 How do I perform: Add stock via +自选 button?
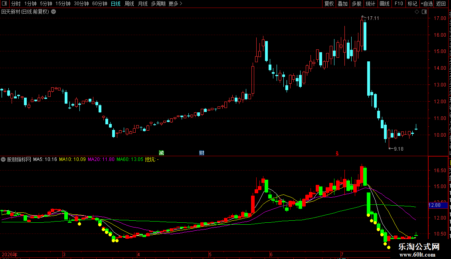click(x=427, y=4)
